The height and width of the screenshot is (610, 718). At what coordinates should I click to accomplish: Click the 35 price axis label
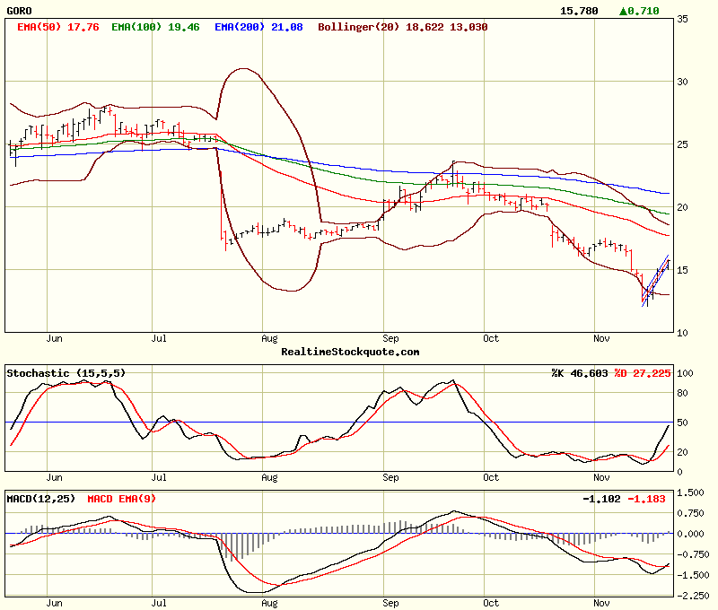pos(682,19)
